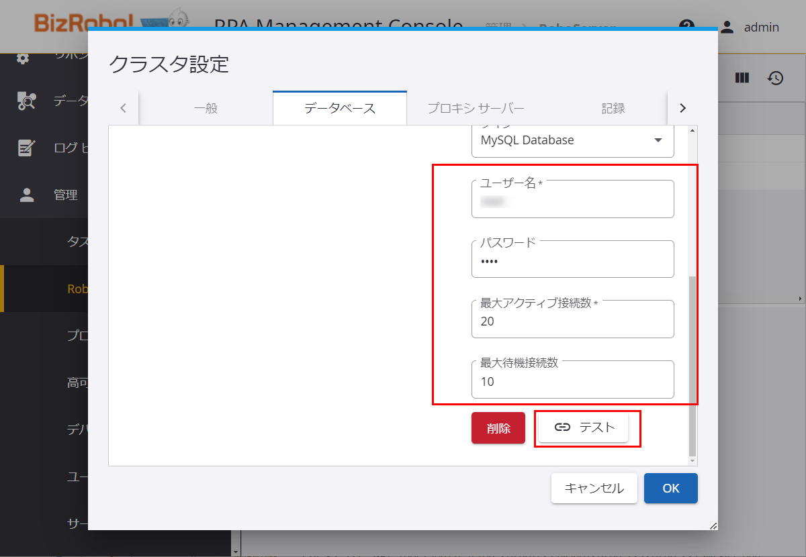
Task: Click the dialog resize grip corner
Action: tap(713, 526)
